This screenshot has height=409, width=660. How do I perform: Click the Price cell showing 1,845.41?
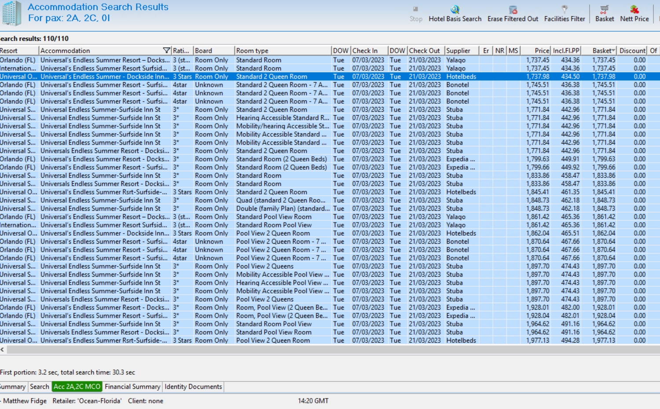point(538,192)
